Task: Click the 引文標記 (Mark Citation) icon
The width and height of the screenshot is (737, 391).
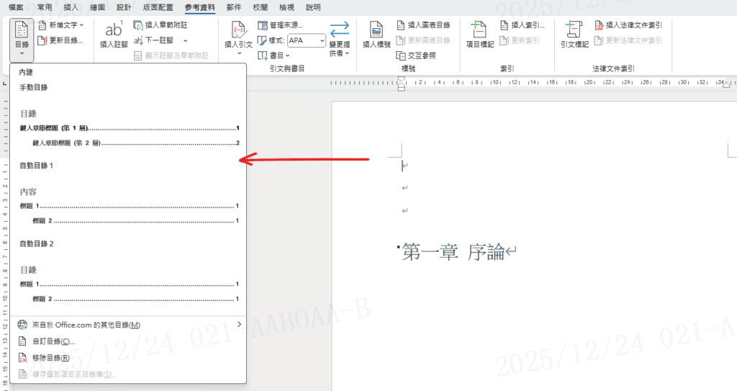Action: coord(574,34)
